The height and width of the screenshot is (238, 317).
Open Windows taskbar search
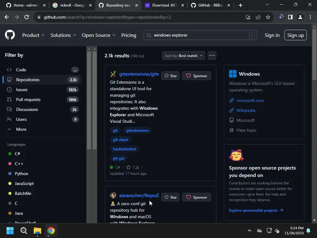click(x=24, y=231)
